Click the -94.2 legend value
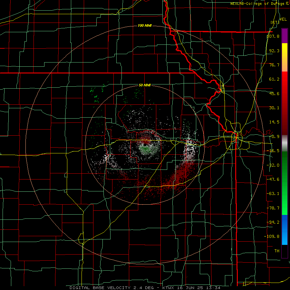Viewport: 290px width, 290px height. click(x=273, y=222)
